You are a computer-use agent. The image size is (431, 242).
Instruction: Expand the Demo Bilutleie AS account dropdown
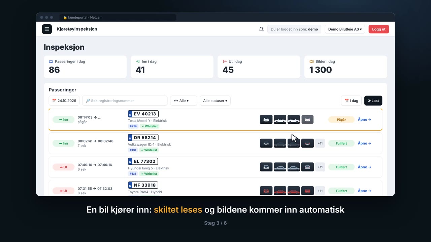pos(345,29)
